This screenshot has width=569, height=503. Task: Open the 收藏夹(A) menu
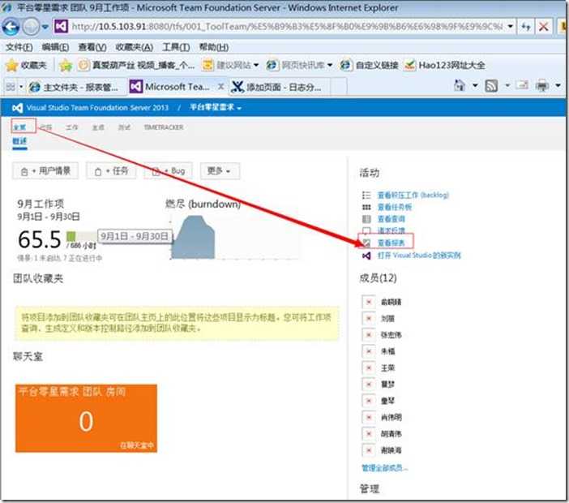(134, 47)
